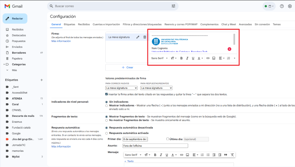Insert link in the signature editor
The image size is (295, 167).
click(x=208, y=58)
